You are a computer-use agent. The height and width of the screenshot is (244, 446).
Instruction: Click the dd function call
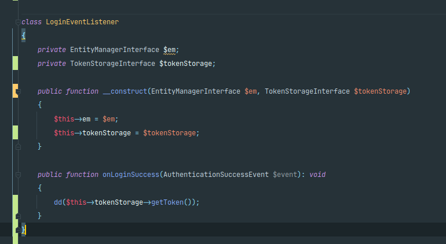(58, 202)
